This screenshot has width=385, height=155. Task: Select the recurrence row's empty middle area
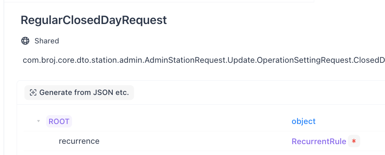point(194,141)
